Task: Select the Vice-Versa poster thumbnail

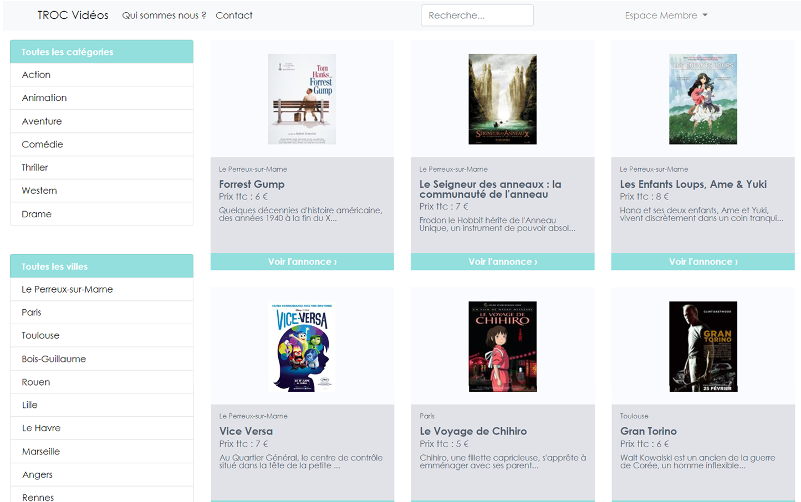Action: [x=302, y=346]
